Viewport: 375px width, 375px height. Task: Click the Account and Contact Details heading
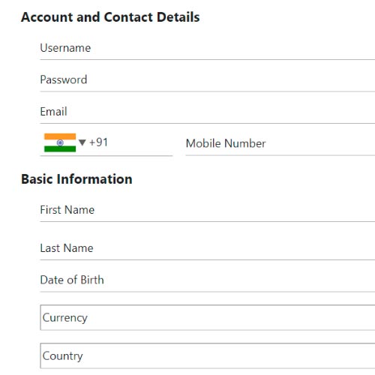coord(110,17)
